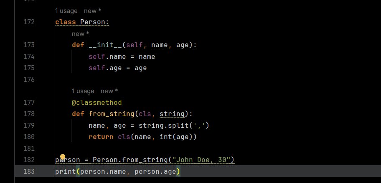Click "person.age" on line 183
Image resolution: width=381 pixels, height=183 pixels.
coord(155,171)
